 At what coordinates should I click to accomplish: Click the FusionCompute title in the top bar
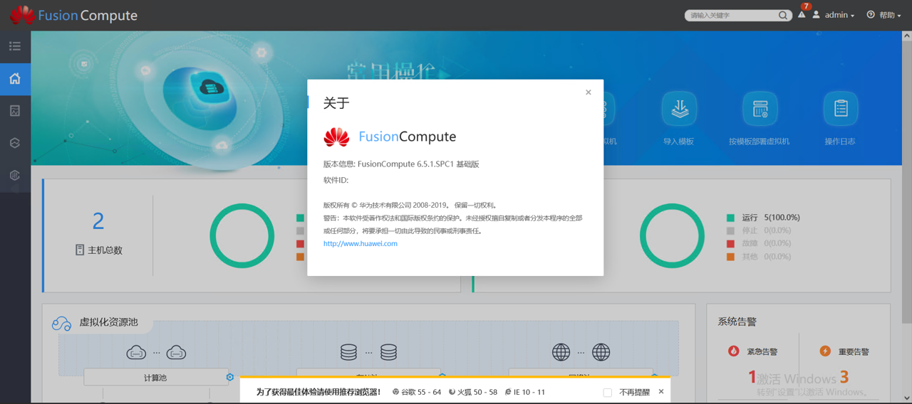pyautogui.click(x=88, y=15)
